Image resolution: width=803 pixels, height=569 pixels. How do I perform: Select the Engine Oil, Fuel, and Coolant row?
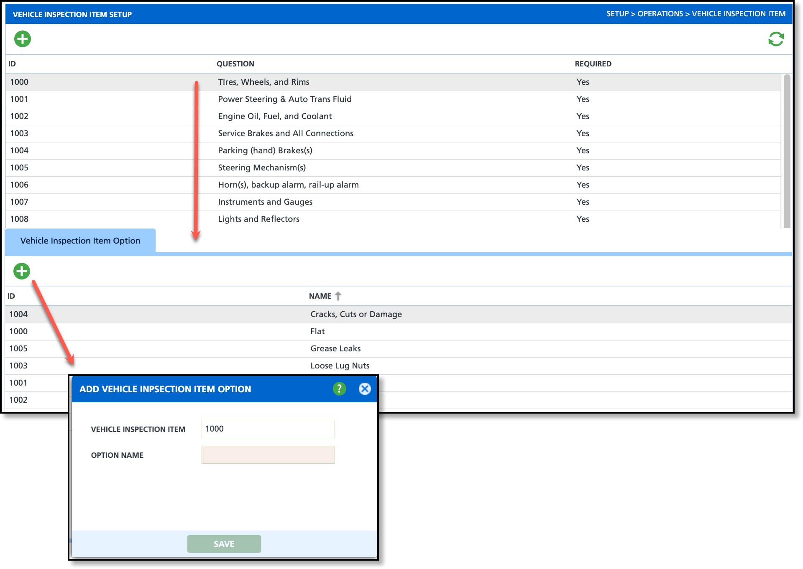[275, 116]
